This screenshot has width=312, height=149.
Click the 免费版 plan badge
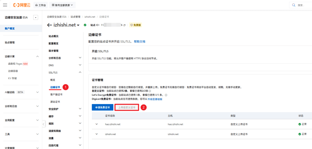[136, 25]
